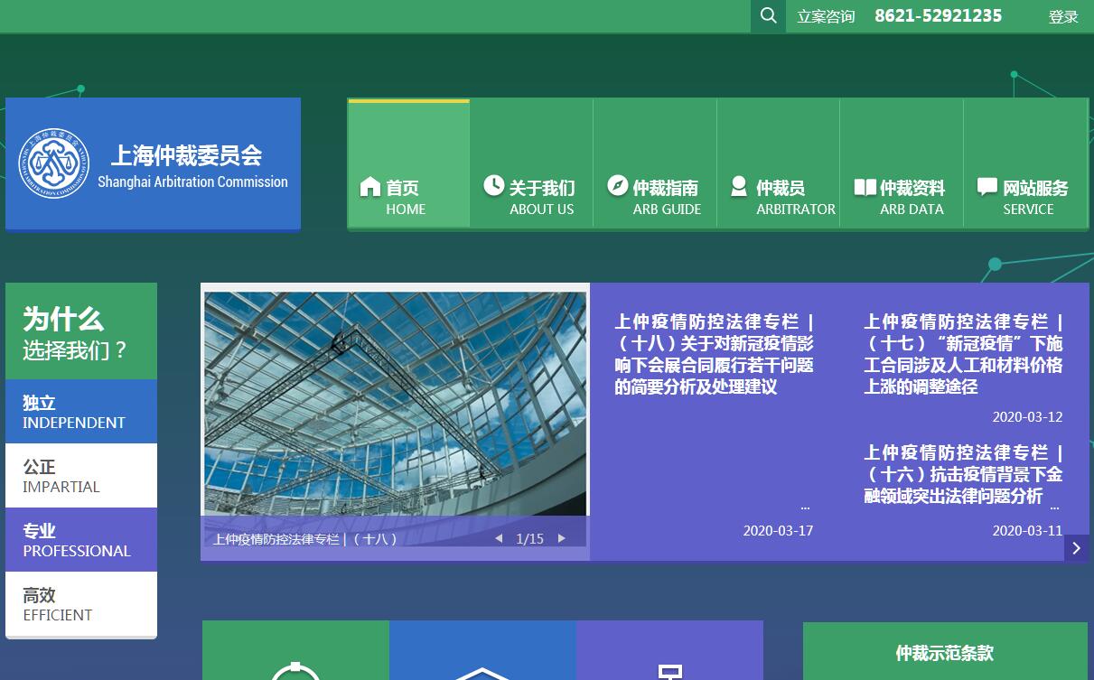Click the 上海仲裁委员会 title text
The image size is (1094, 680).
click(x=186, y=155)
